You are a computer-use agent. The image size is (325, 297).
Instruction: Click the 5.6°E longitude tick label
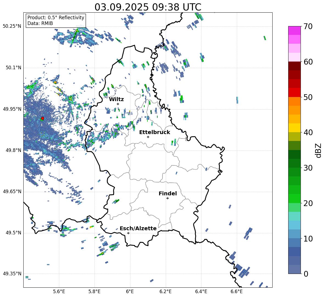coord(59,292)
